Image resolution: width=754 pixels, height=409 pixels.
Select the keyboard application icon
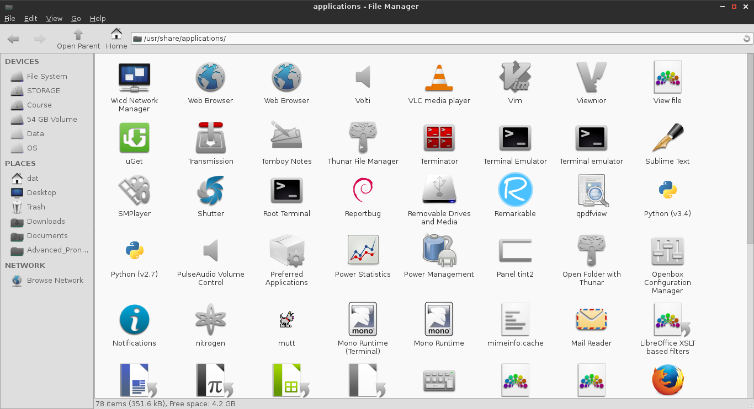click(x=439, y=380)
